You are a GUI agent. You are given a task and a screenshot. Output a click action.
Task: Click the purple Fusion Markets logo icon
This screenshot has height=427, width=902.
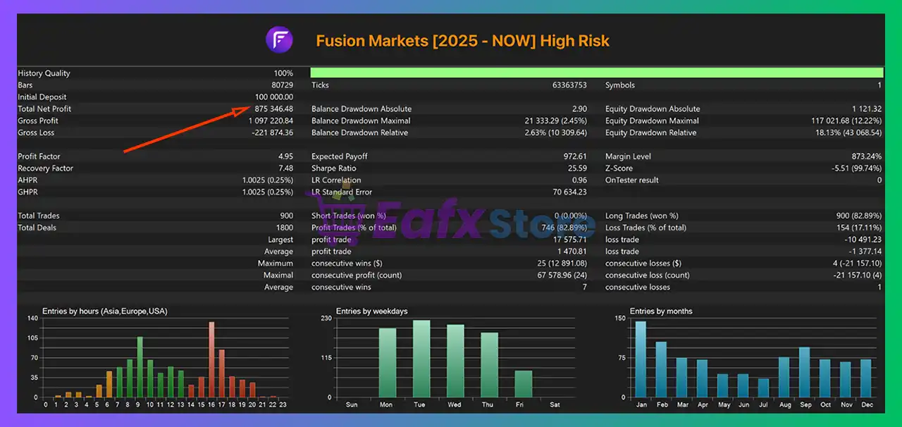[x=279, y=39]
